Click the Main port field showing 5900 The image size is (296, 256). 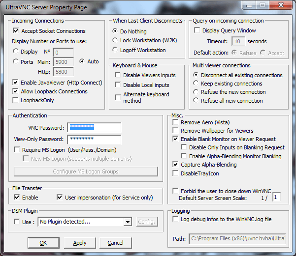[x=64, y=62]
